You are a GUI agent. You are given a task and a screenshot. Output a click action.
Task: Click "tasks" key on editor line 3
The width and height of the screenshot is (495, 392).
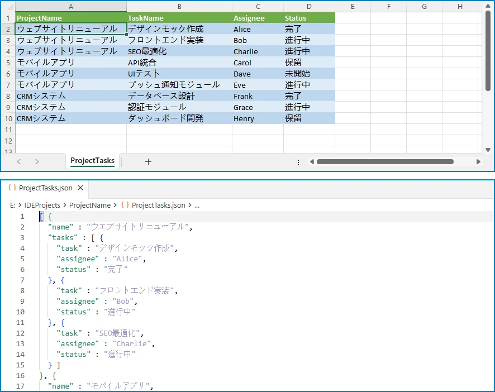(x=63, y=237)
